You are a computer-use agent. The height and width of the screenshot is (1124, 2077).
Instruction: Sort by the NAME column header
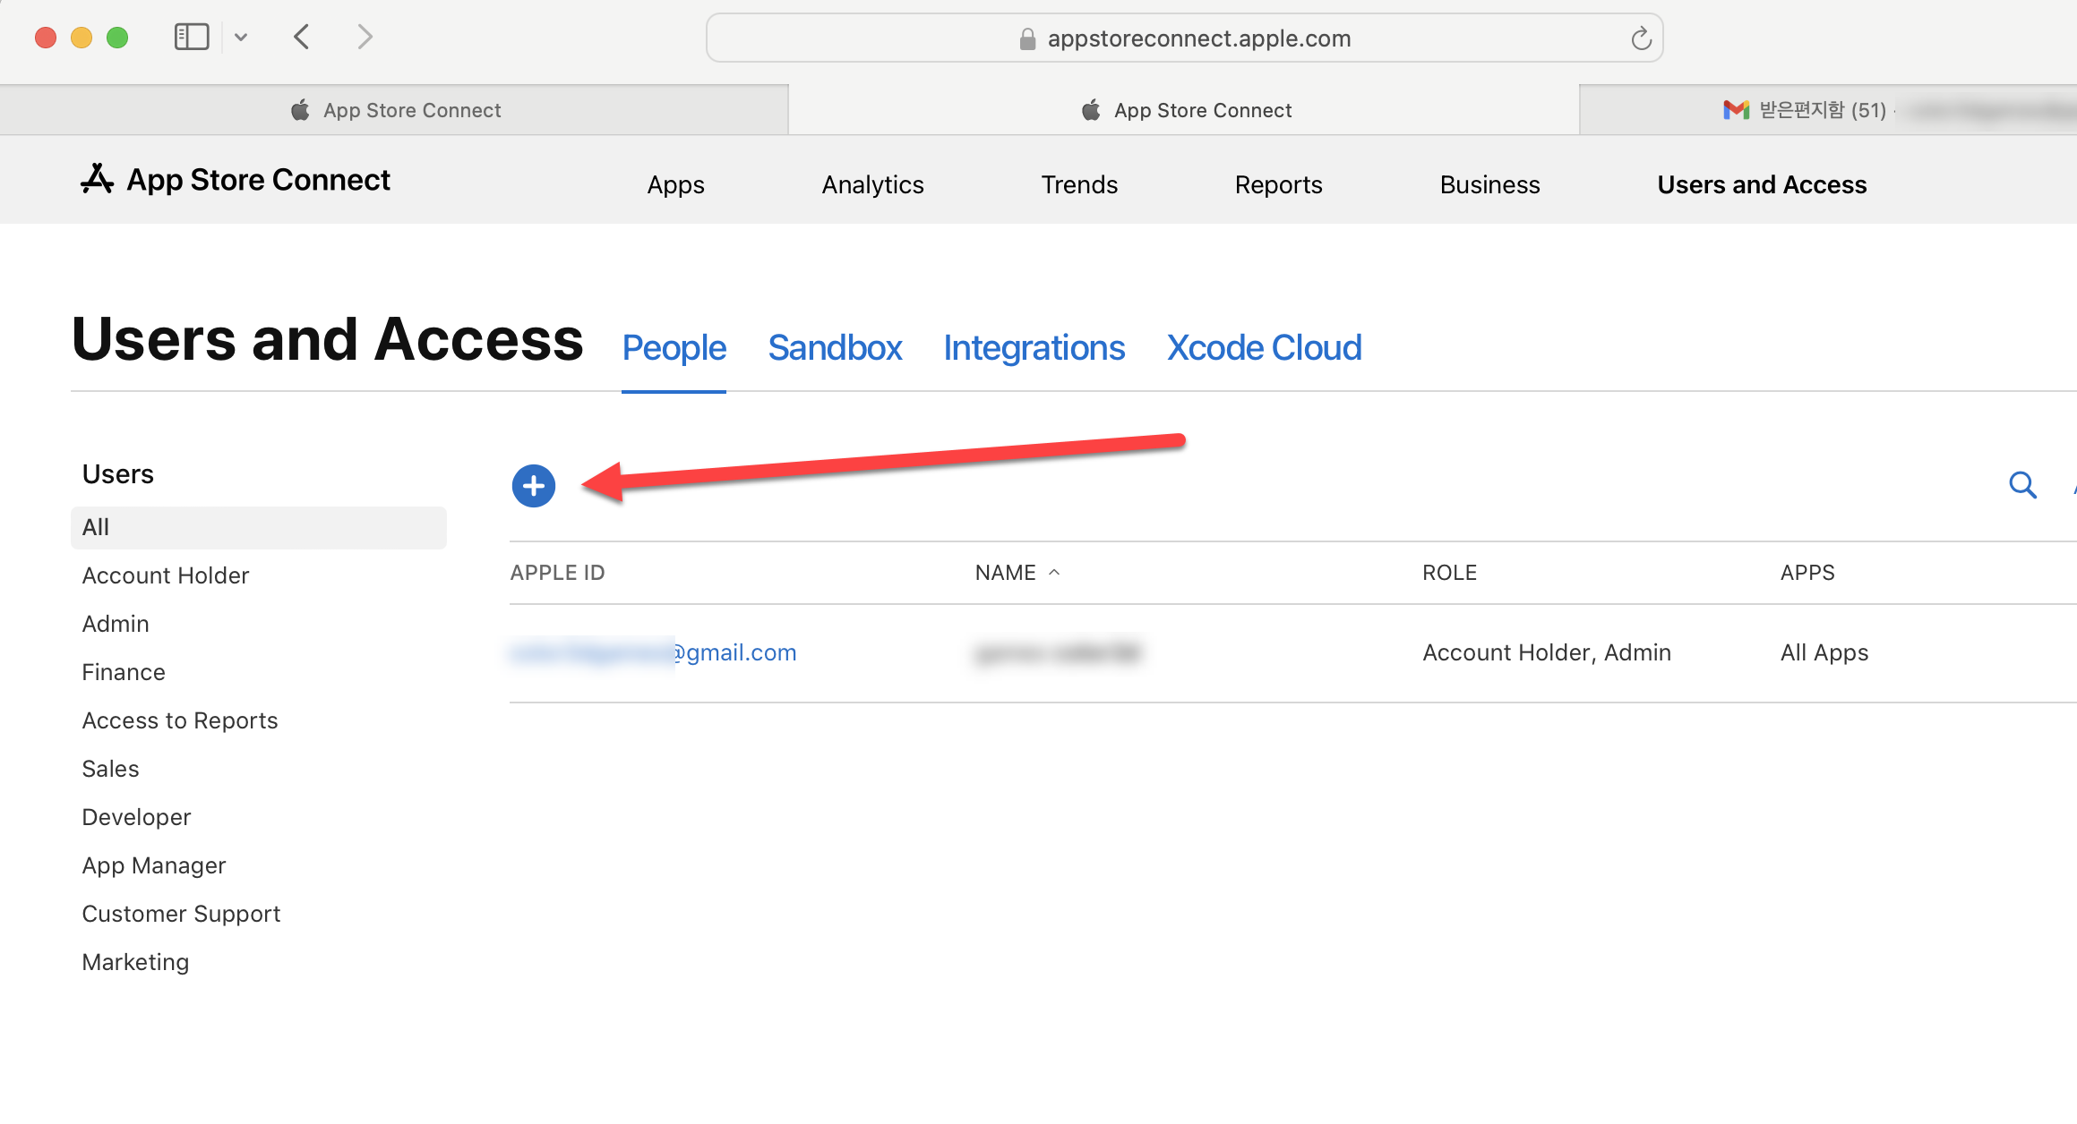pyautogui.click(x=1006, y=573)
